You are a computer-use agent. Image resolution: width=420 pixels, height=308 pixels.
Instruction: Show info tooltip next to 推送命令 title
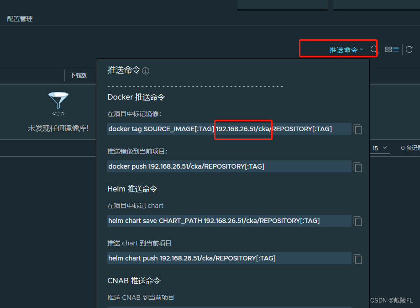pyautogui.click(x=146, y=71)
